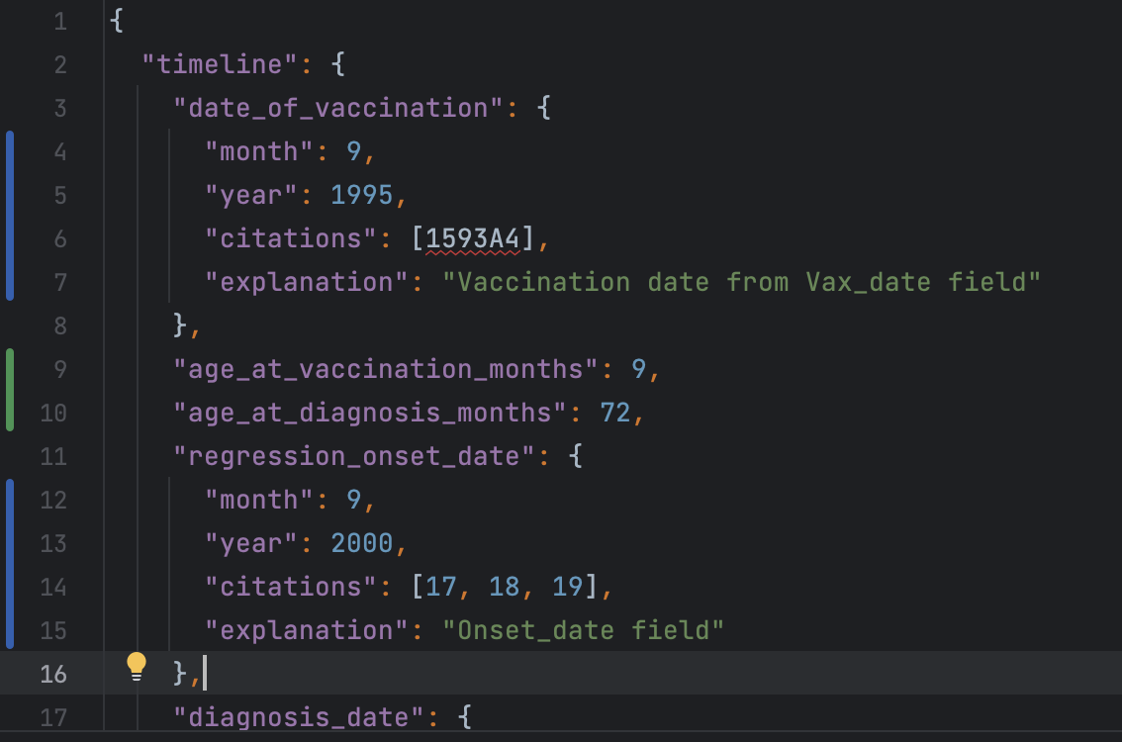Click the year value 1995
The image size is (1122, 742).
point(362,195)
